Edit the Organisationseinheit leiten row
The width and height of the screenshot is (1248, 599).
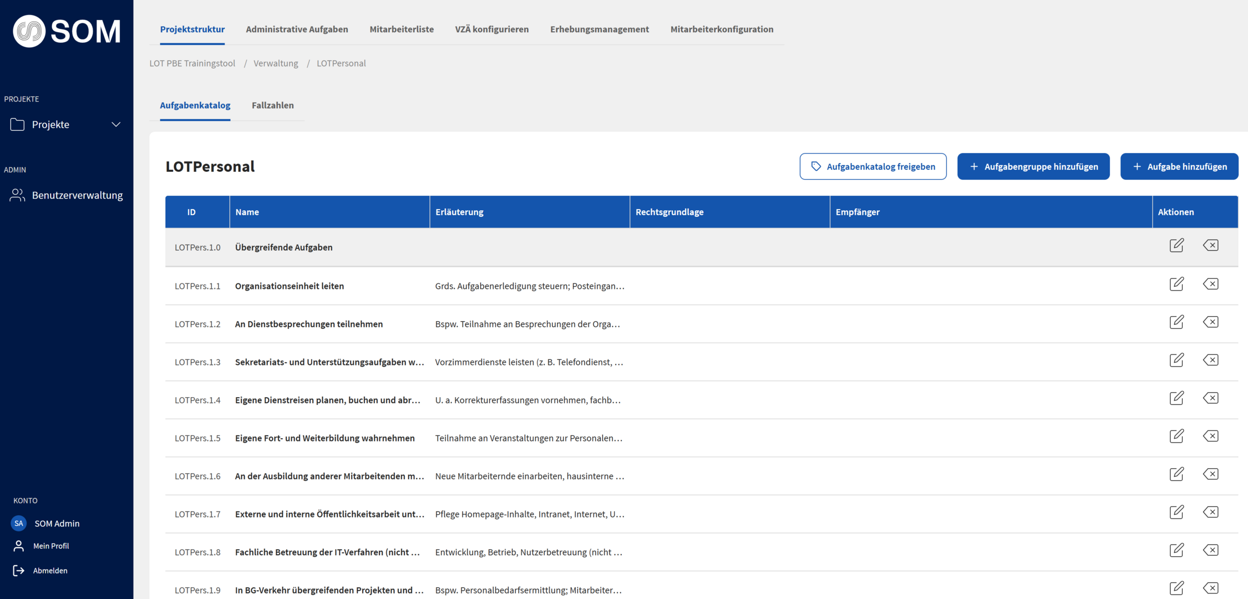[x=1176, y=285]
